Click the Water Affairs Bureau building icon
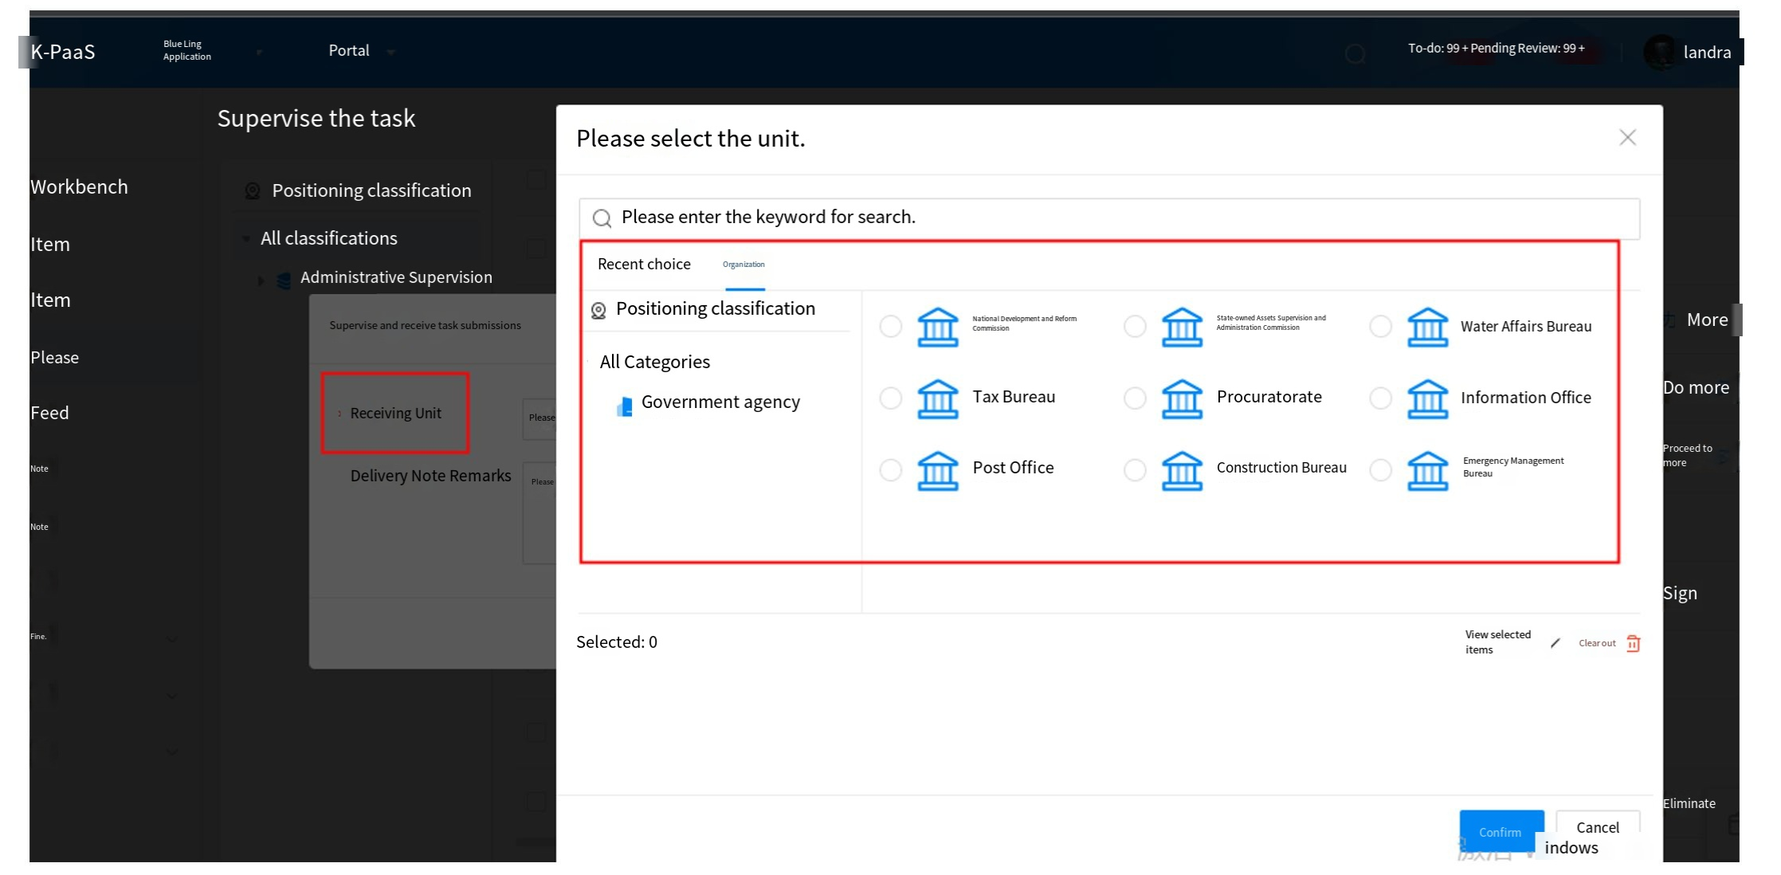 pyautogui.click(x=1426, y=327)
